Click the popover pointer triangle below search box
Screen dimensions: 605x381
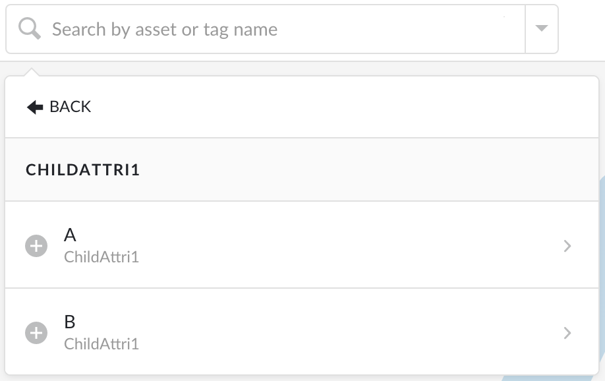point(32,73)
